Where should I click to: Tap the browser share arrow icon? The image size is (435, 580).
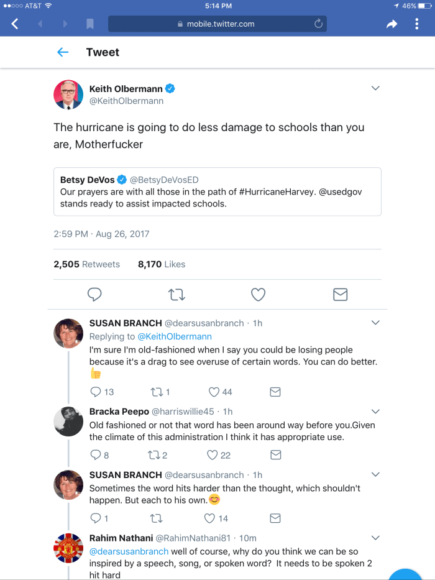(x=391, y=24)
